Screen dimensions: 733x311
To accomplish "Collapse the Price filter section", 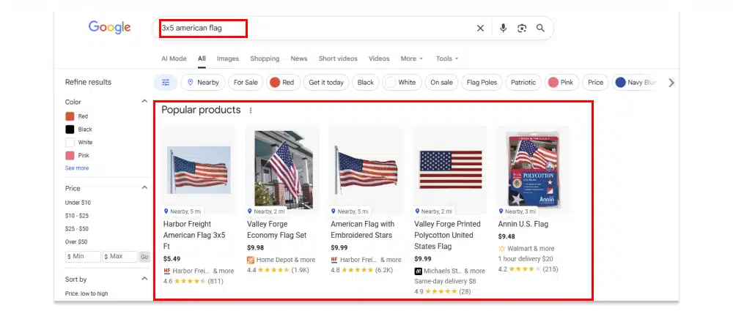I will click(x=144, y=188).
